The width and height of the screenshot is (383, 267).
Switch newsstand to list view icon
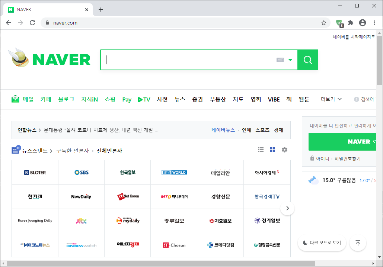(261, 149)
